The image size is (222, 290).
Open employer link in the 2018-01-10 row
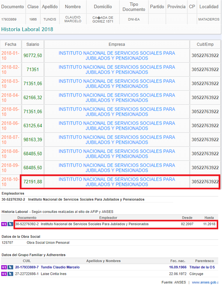pos(117,56)
